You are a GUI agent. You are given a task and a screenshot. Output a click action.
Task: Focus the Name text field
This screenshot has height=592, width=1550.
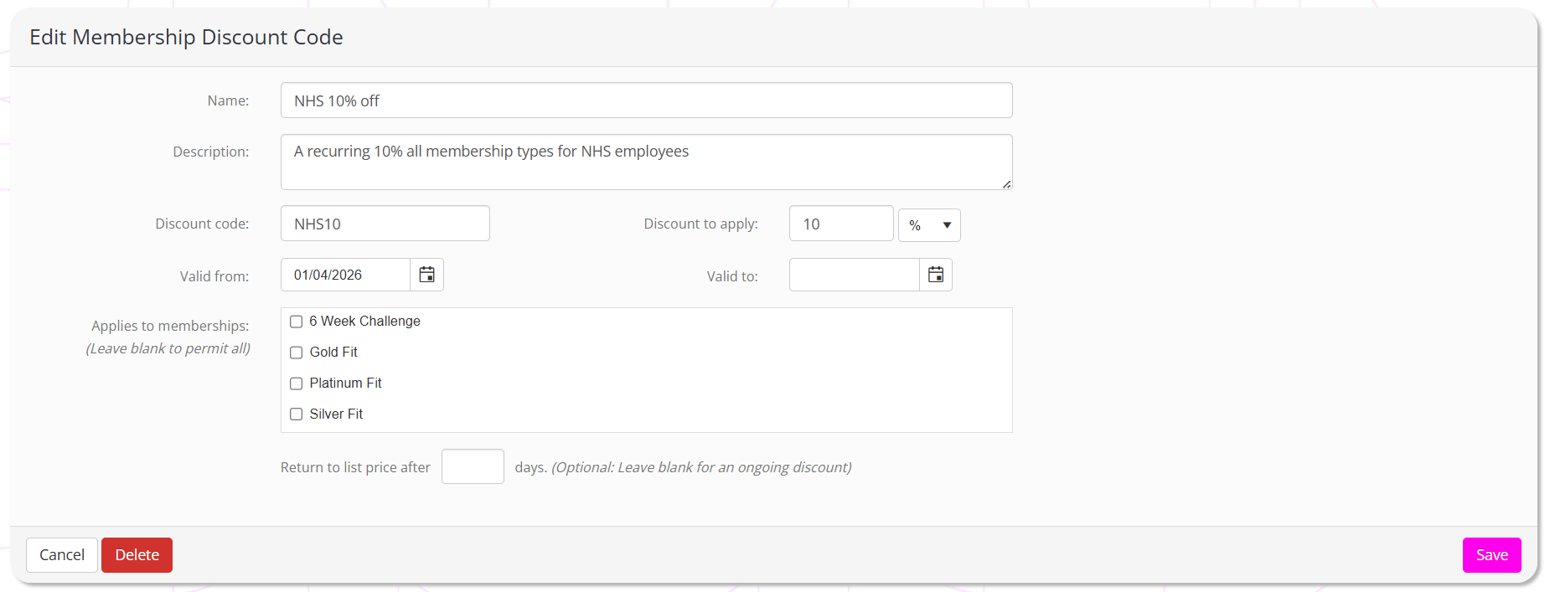(x=645, y=100)
